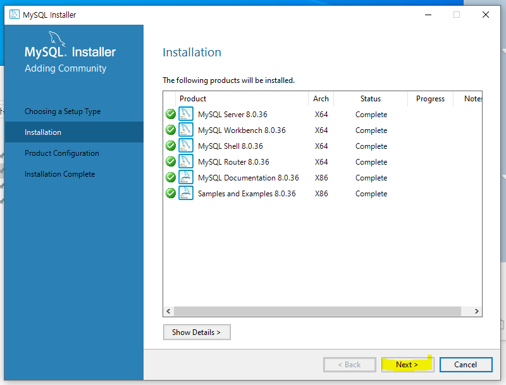The image size is (506, 385).
Task: Select the MySQL Router 8.0.36 row text
Action: [x=233, y=162]
